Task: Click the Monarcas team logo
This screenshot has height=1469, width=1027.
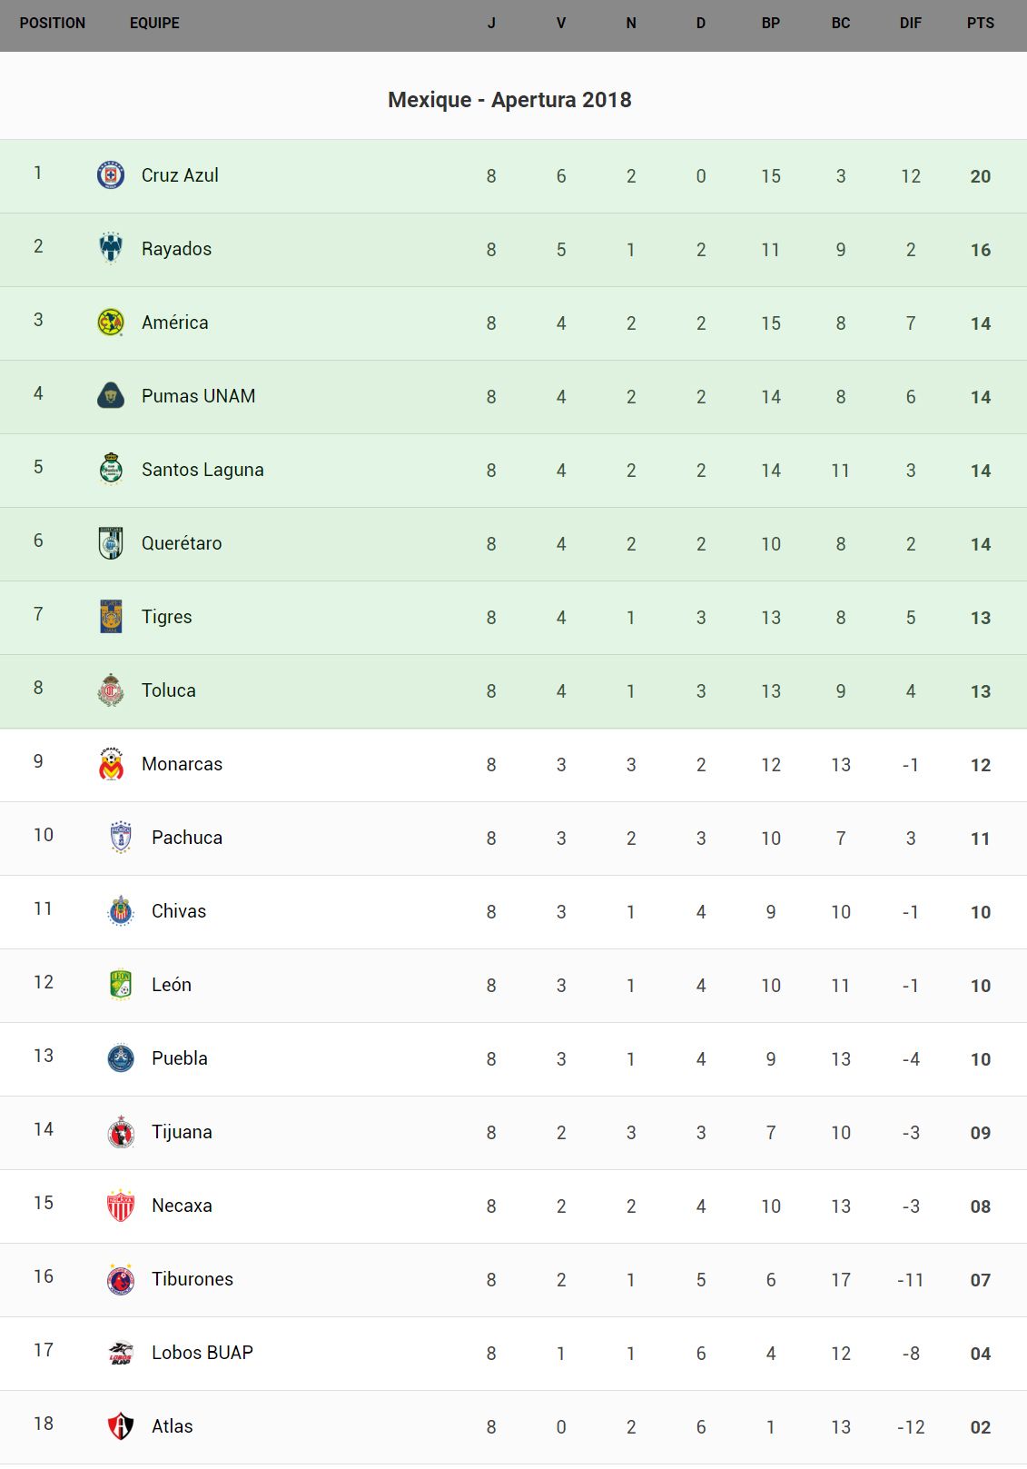Action: click(111, 764)
